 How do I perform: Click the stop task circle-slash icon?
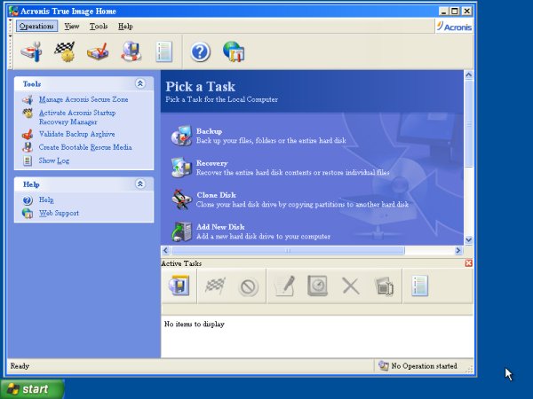point(248,287)
